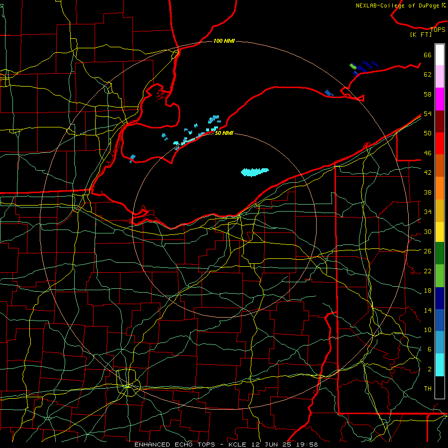Click the legend value 30
Screen dimensions: 448x448
click(x=428, y=231)
